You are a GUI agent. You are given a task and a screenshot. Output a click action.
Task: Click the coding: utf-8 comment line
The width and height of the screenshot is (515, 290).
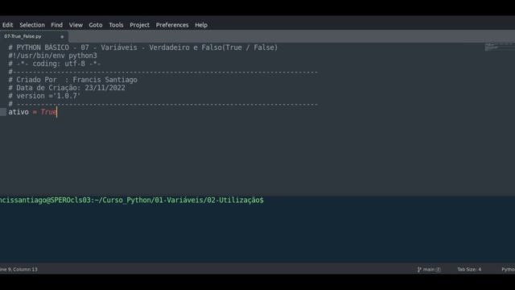pyautogui.click(x=55, y=64)
